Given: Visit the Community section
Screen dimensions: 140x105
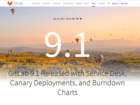Looking at the screenshot, I should tap(68, 3).
